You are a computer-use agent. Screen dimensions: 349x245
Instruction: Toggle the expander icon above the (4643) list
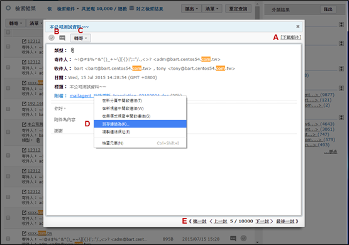coord(341,117)
